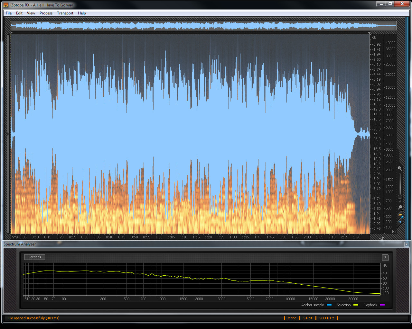Click the yellow Selection legend swatch
This screenshot has width=412, height=329.
356,305
